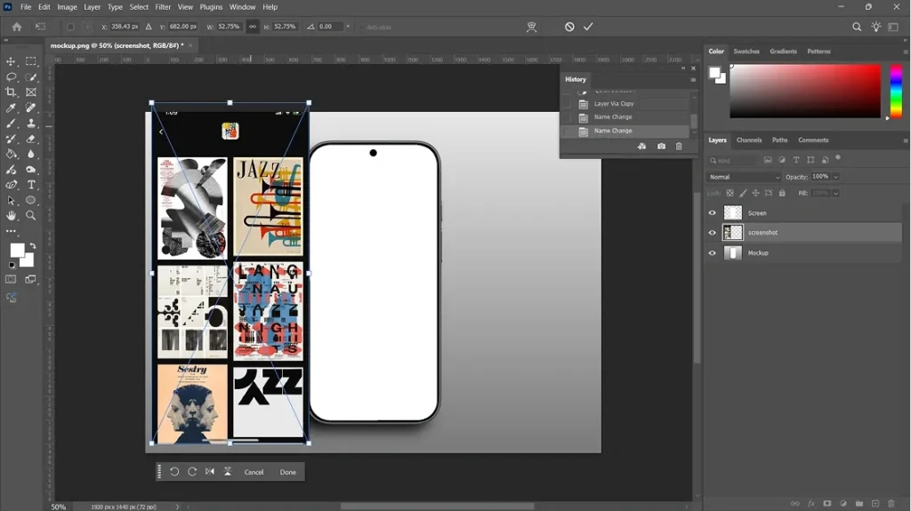Switch to the Paths tab
The height and width of the screenshot is (511, 911).
pos(779,140)
